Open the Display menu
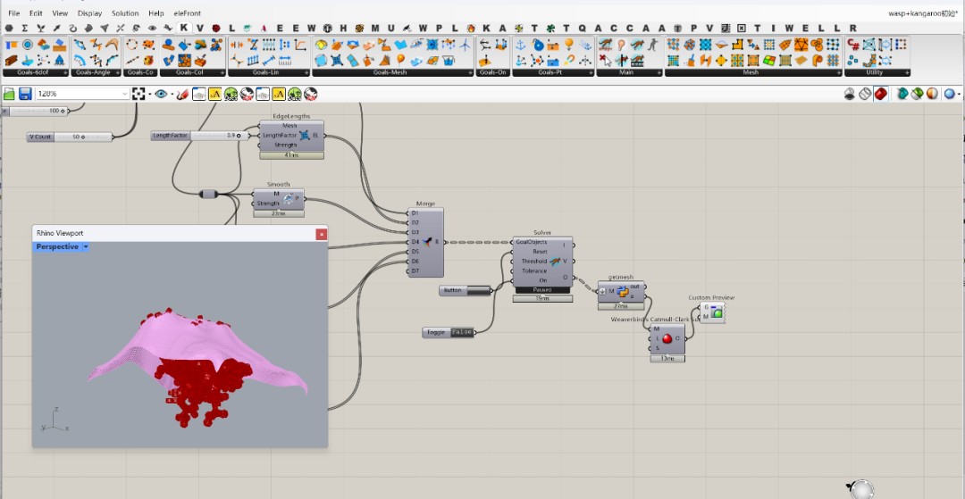The width and height of the screenshot is (965, 499). (90, 12)
